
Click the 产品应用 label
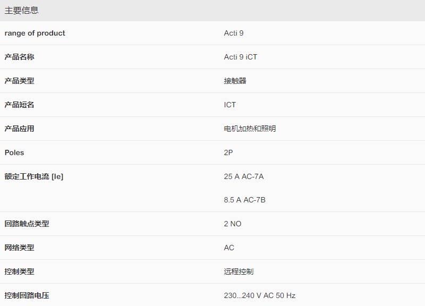[20, 129]
